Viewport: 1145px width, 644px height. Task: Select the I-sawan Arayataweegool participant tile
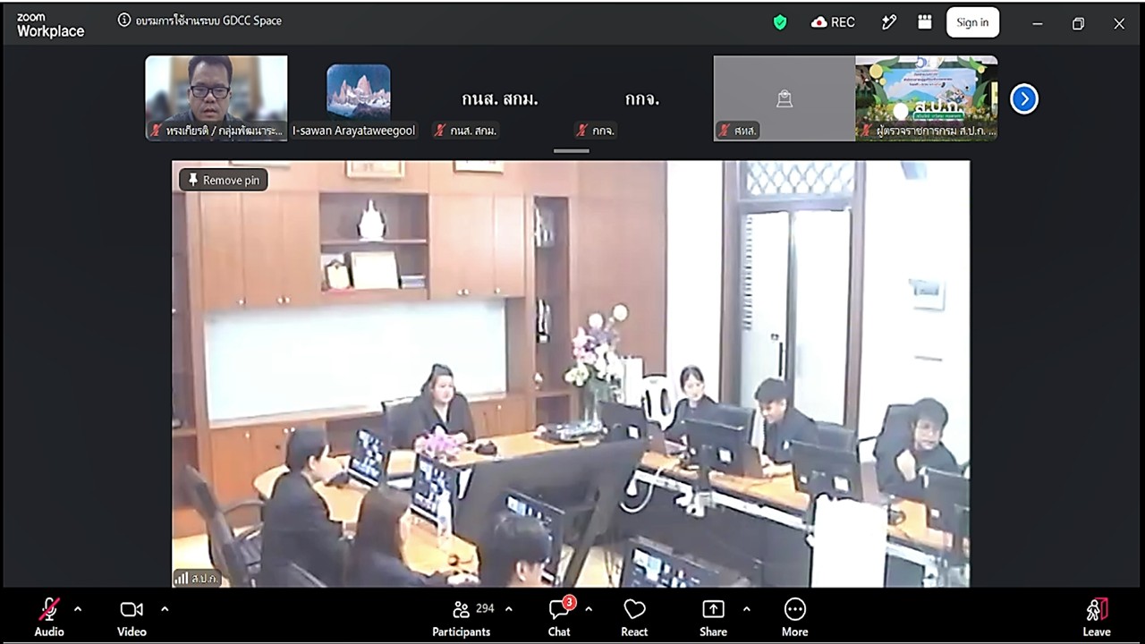(x=358, y=98)
